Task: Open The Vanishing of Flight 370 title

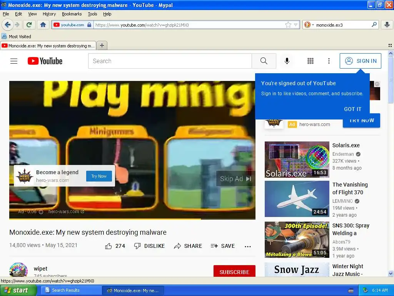Action: pyautogui.click(x=350, y=188)
